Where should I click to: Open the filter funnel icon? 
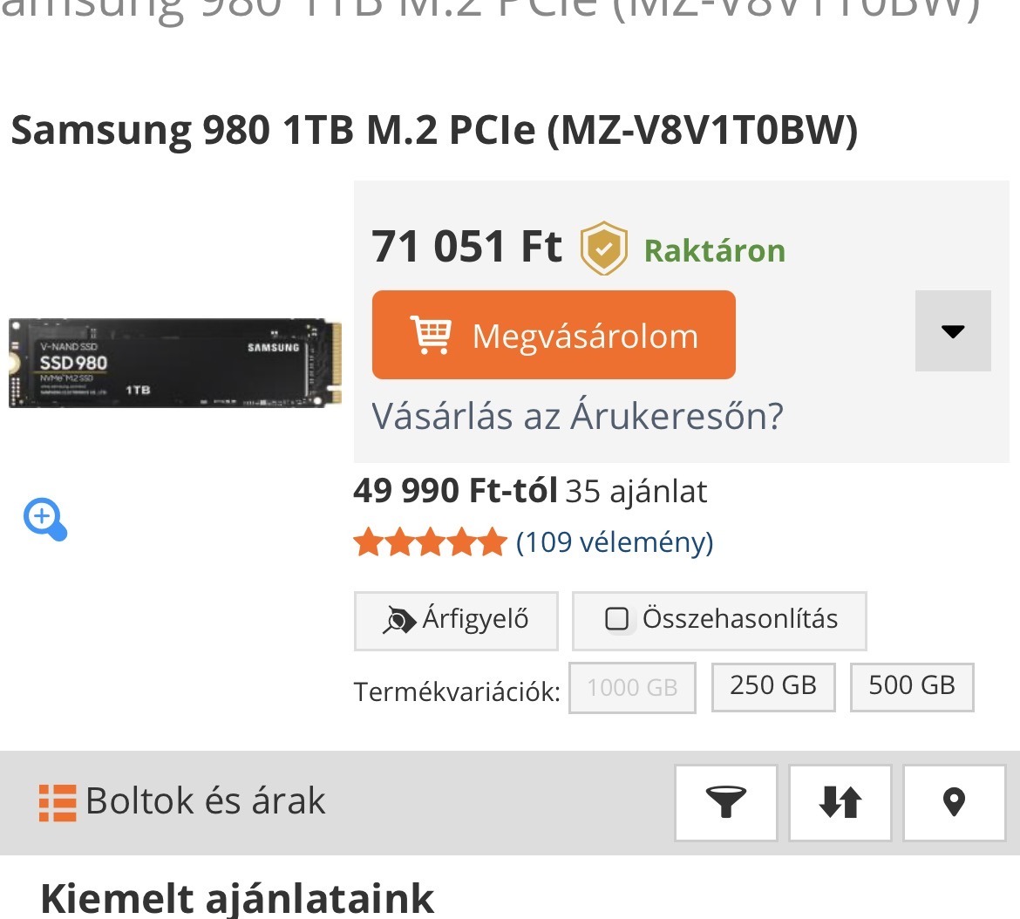[726, 802]
